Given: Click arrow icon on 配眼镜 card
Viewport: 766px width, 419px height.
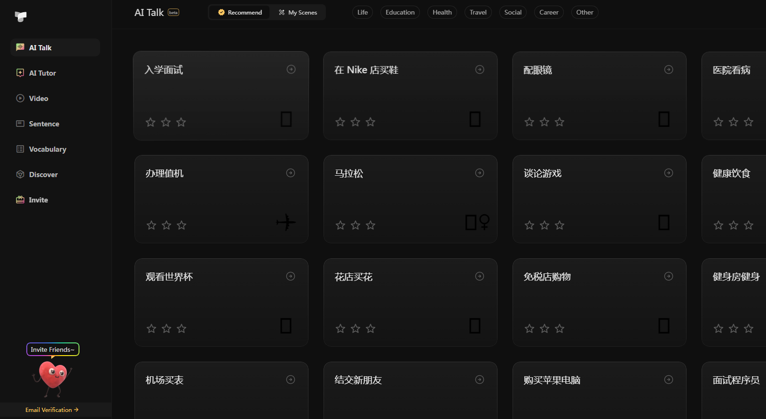Looking at the screenshot, I should (669, 70).
